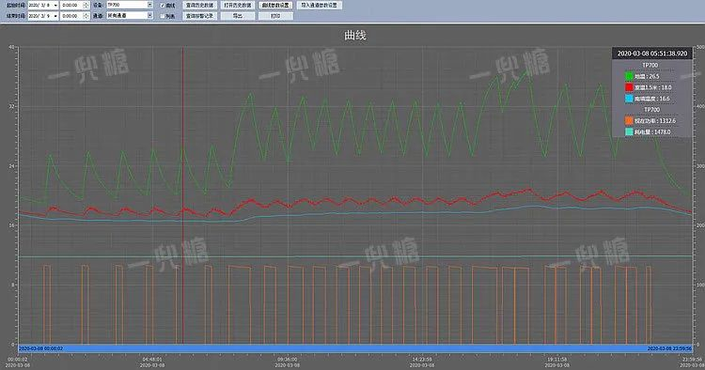This screenshot has width=705, height=370.
Task: Click the 导入通道参数设置 import settings button
Action: pos(320,5)
